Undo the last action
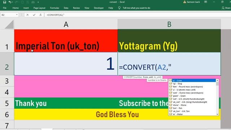The width and height of the screenshot is (231, 130). 10,2
